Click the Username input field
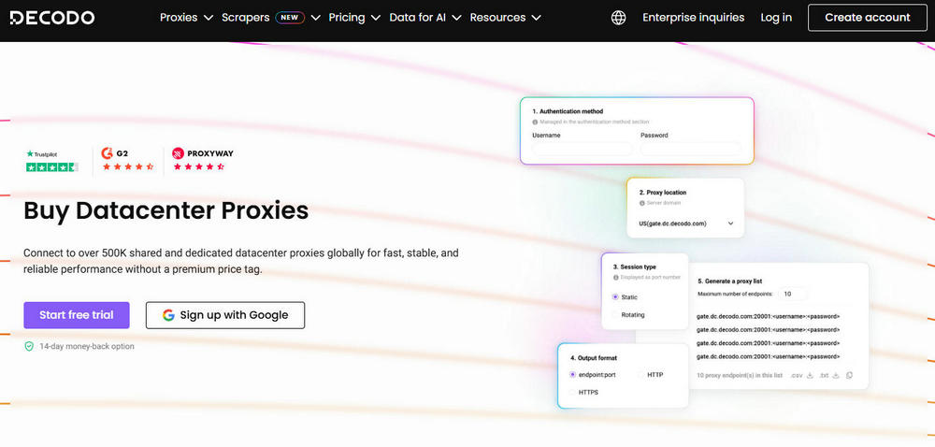This screenshot has height=447, width=935. click(x=582, y=149)
